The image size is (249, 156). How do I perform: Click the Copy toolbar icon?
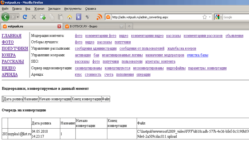(x=52, y=17)
